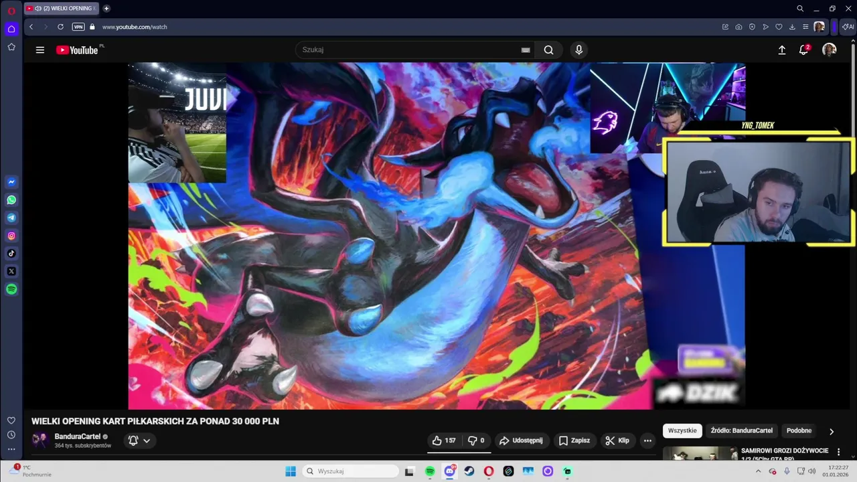Click the YouTube search magnifier button
This screenshot has width=857, height=482.
click(548, 50)
